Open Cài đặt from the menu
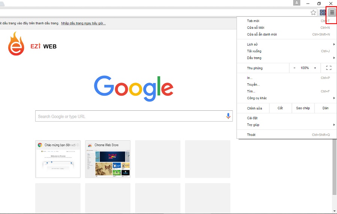 tap(252, 118)
